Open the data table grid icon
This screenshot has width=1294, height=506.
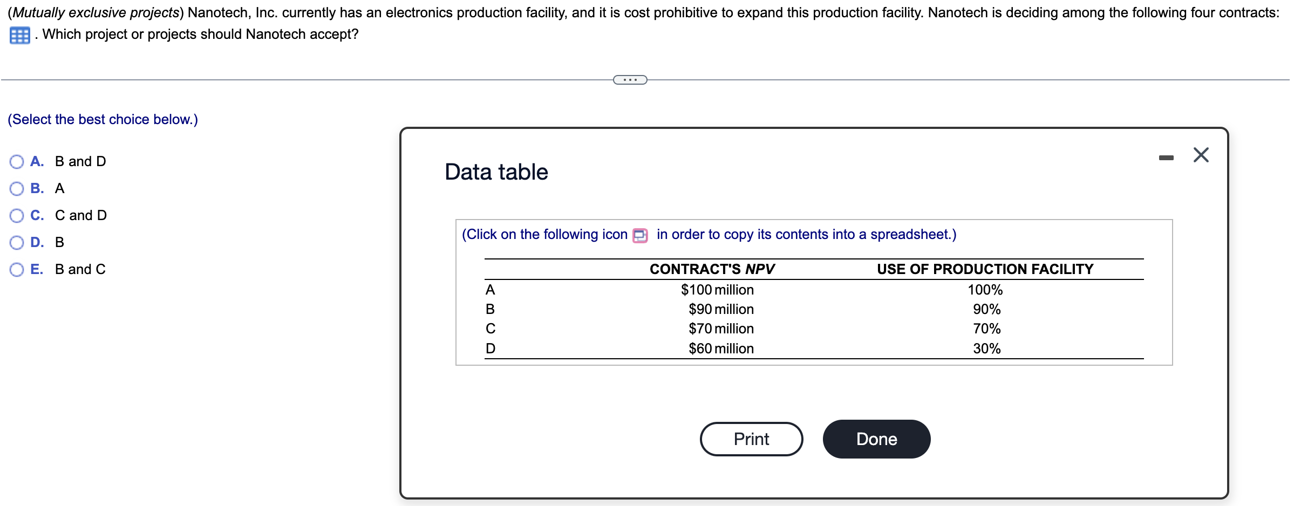(20, 36)
